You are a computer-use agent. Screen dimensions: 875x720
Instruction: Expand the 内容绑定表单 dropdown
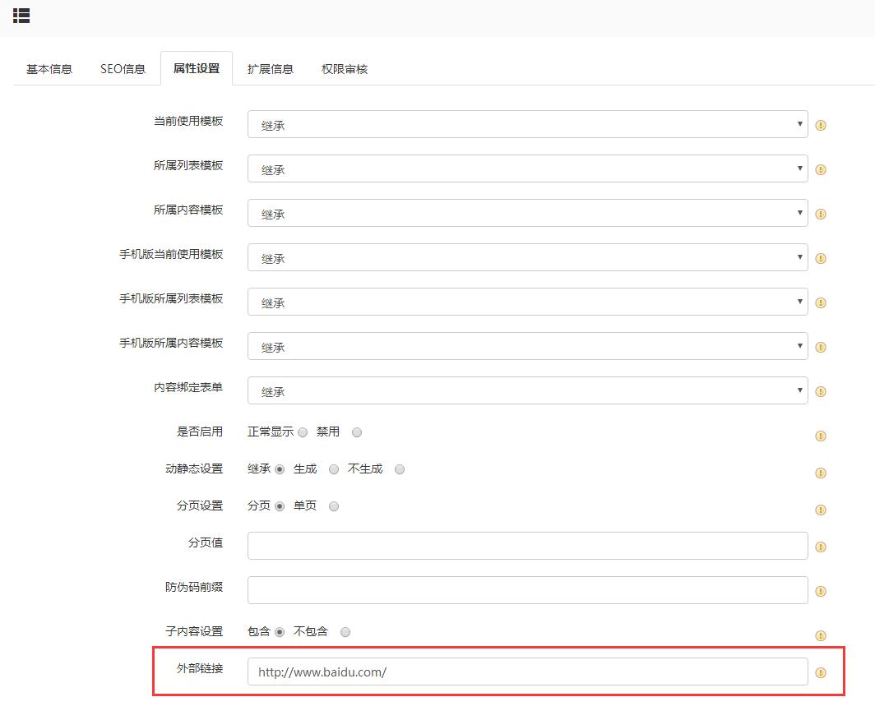tap(526, 391)
